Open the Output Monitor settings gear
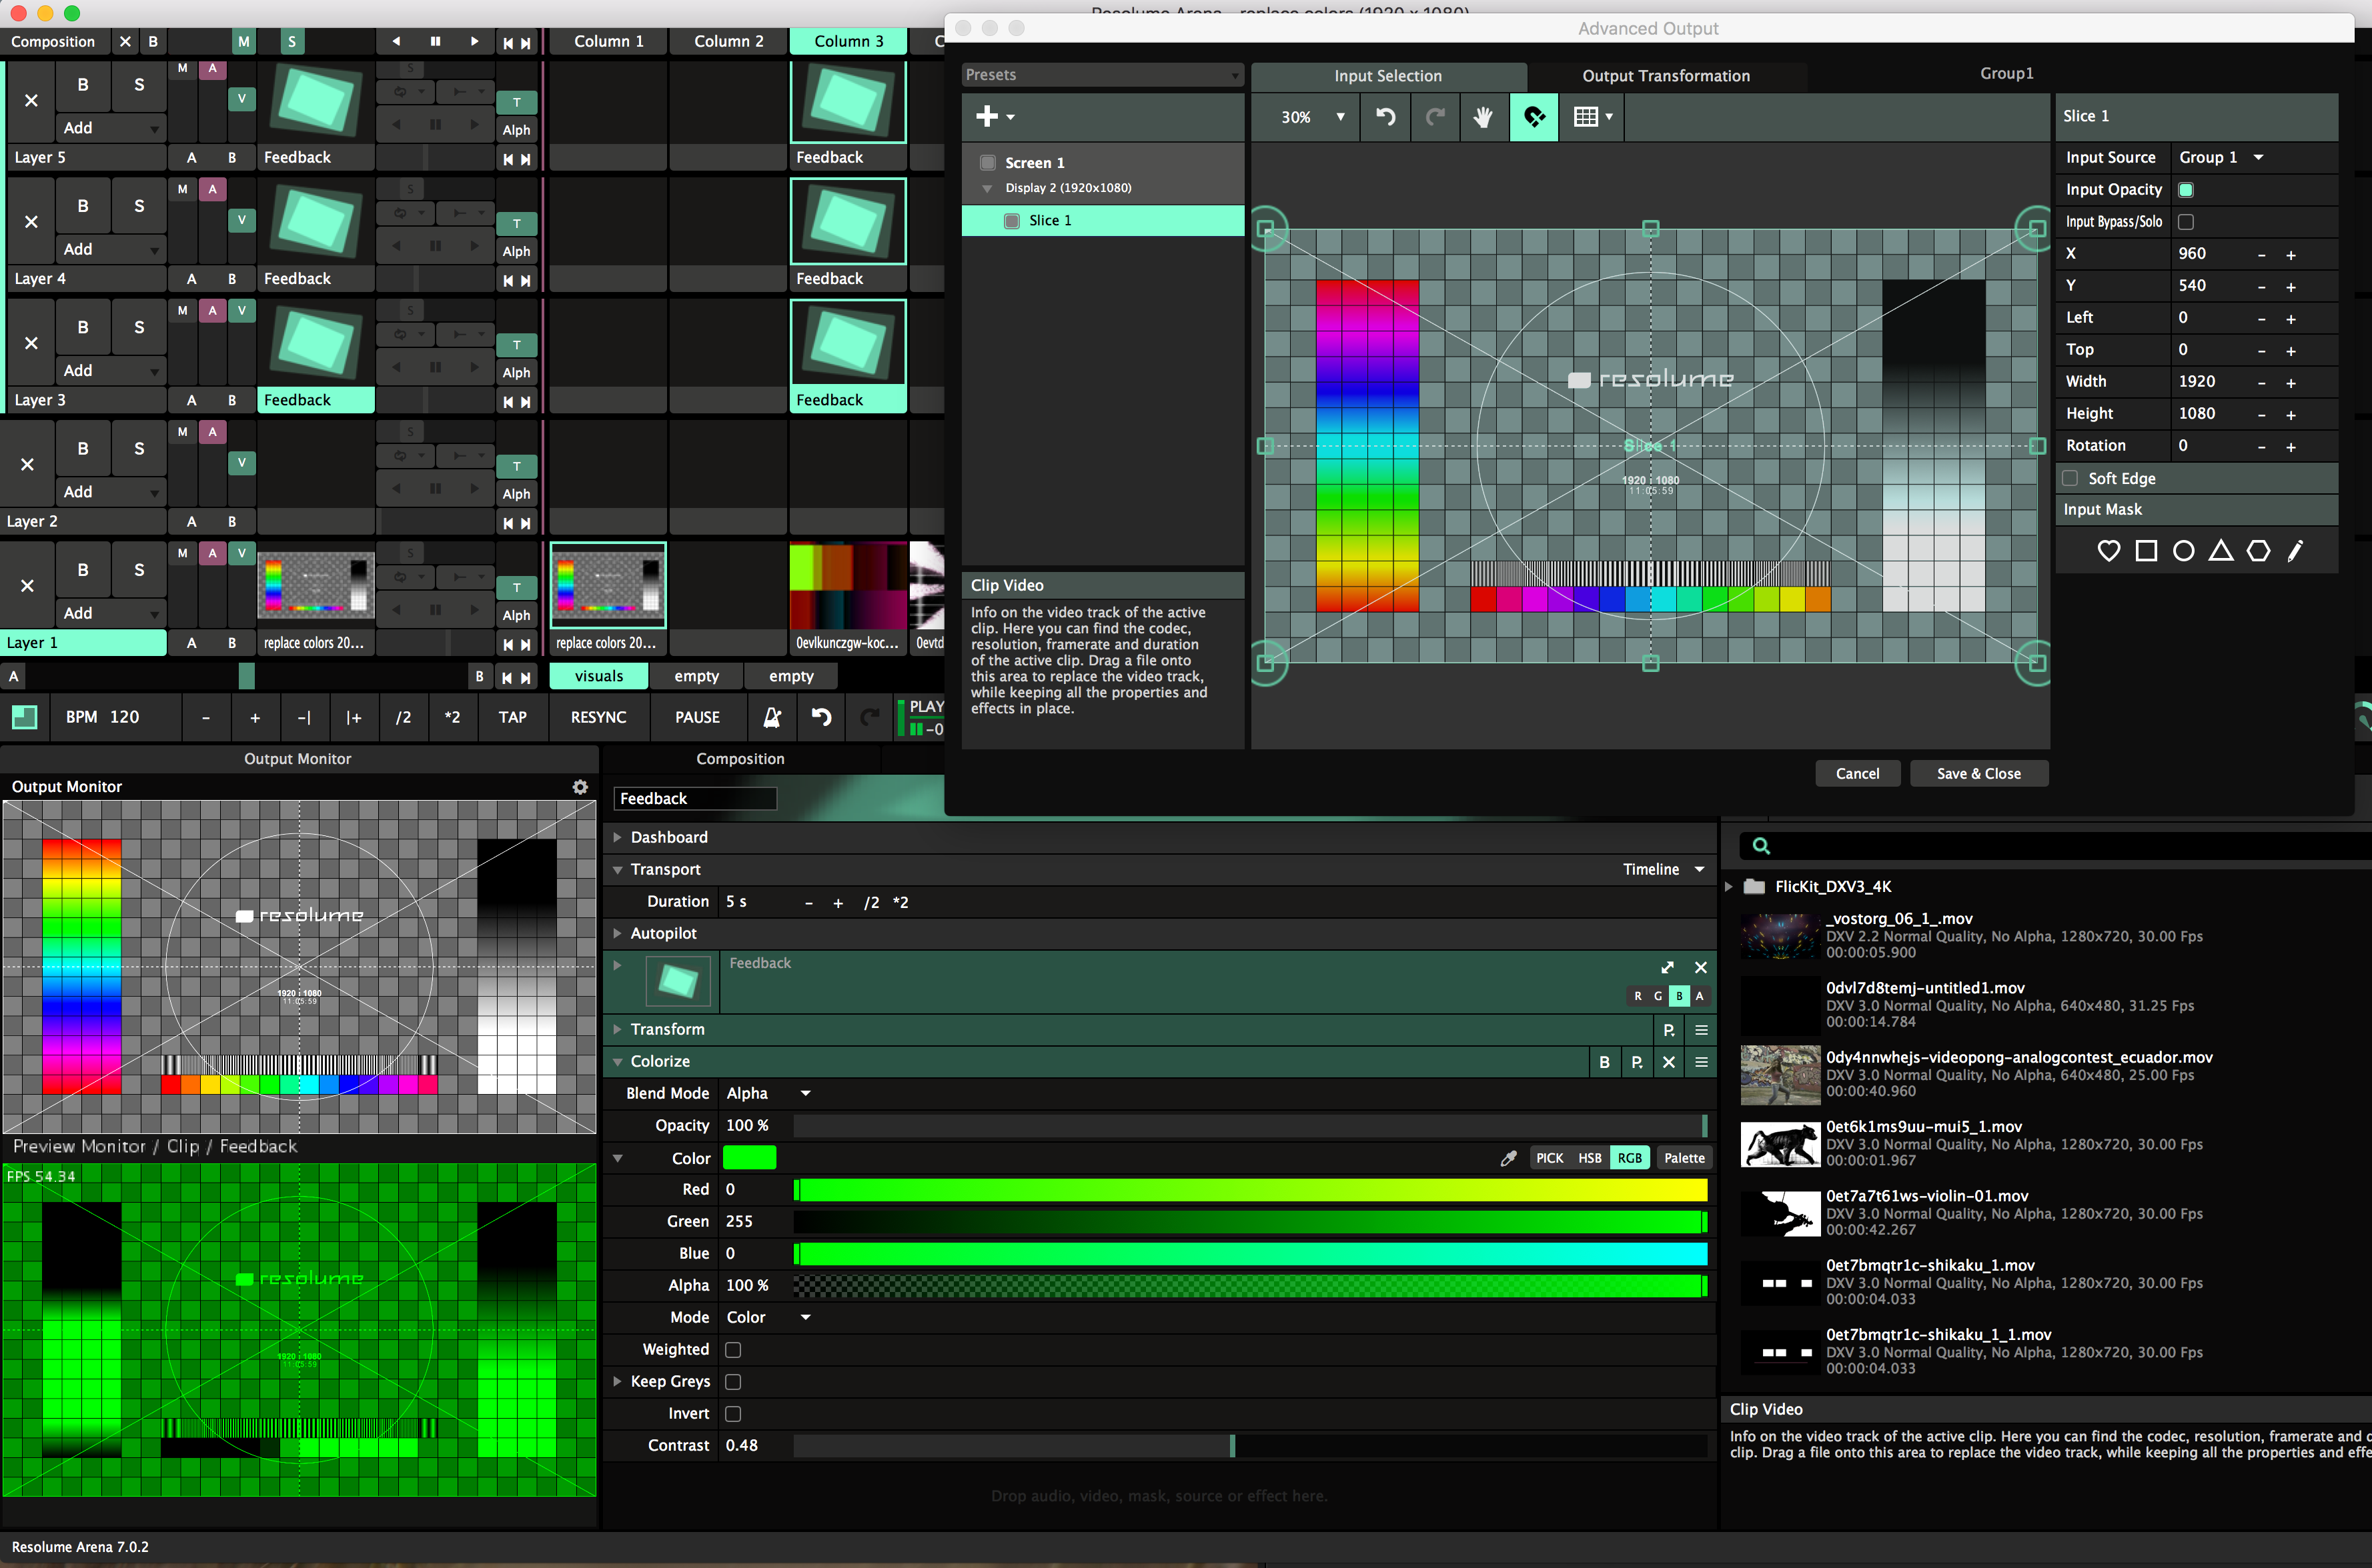Screen dimensions: 2372x1568 coord(580,787)
